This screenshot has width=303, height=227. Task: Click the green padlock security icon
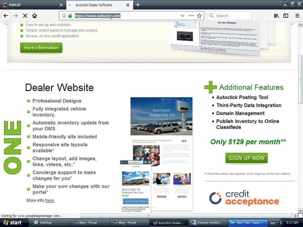(x=70, y=16)
